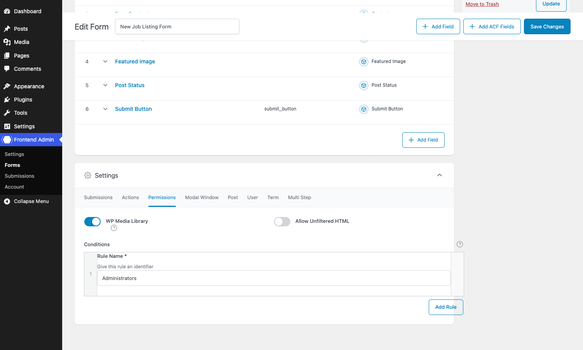Image resolution: width=583 pixels, height=350 pixels.
Task: Click the Collapse Menu arrow icon
Action: 7,201
